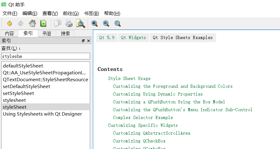Float the 索引 dock panel
This screenshot has width=280, height=149.
83,41
